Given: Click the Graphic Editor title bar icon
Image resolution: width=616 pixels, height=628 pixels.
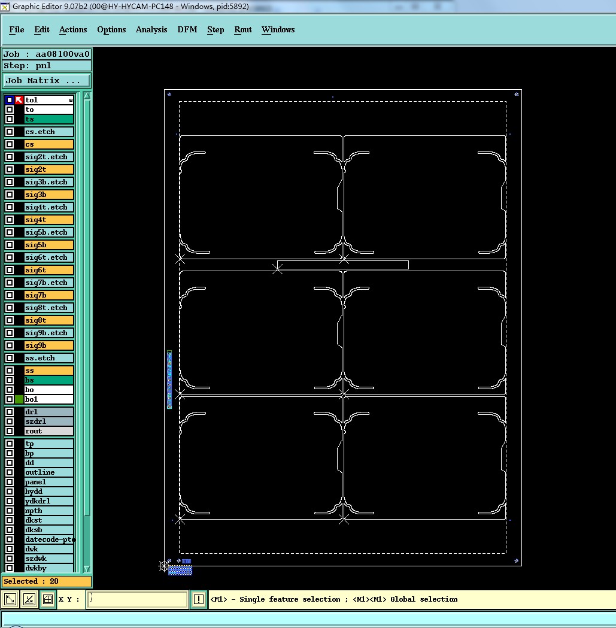Looking at the screenshot, I should tap(5, 7).
